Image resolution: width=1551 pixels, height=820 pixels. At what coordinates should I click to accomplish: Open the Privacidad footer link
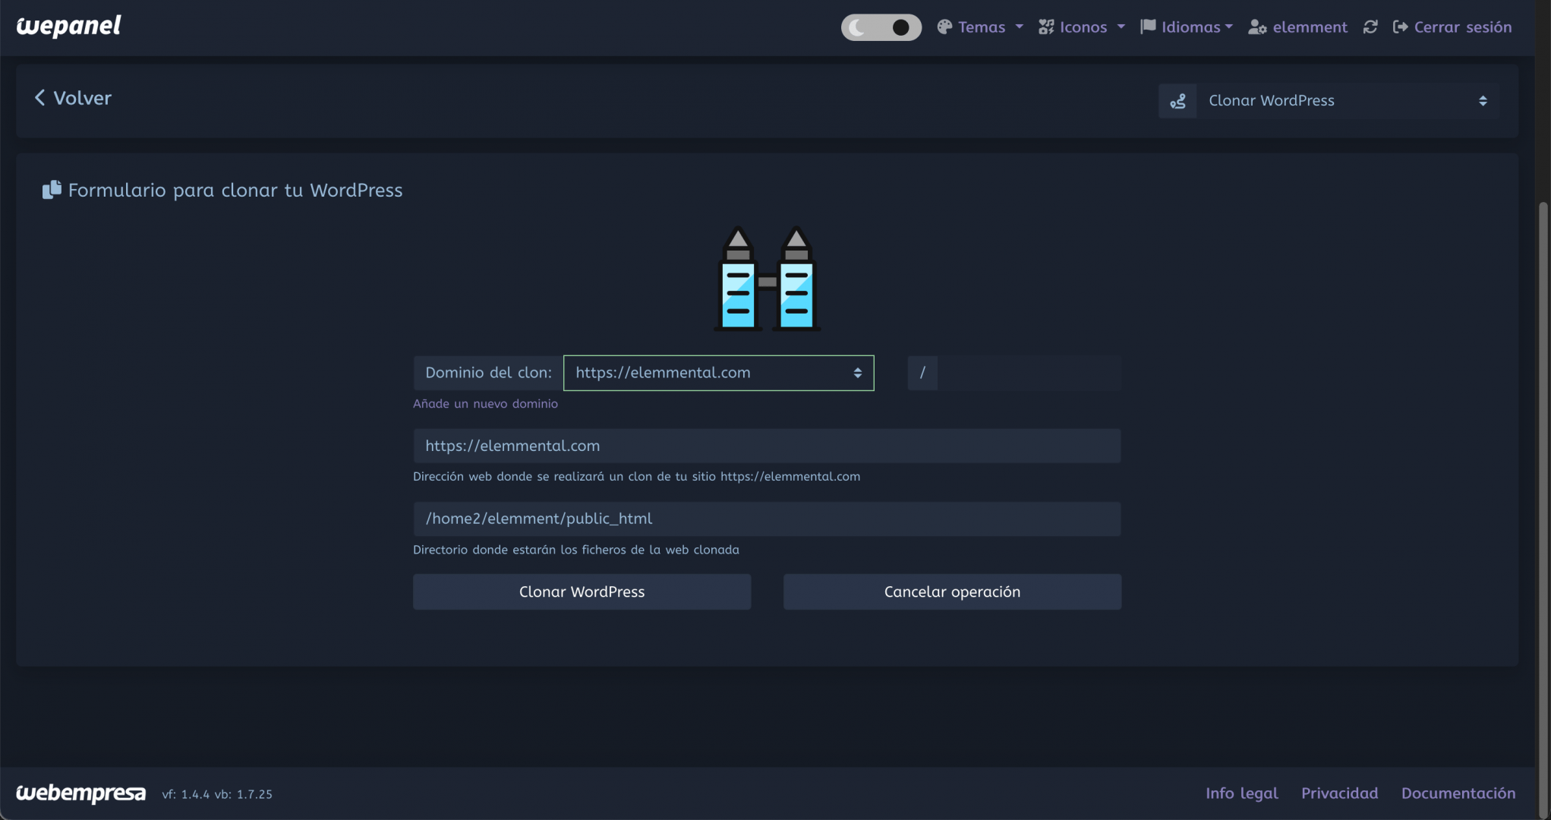coord(1339,793)
